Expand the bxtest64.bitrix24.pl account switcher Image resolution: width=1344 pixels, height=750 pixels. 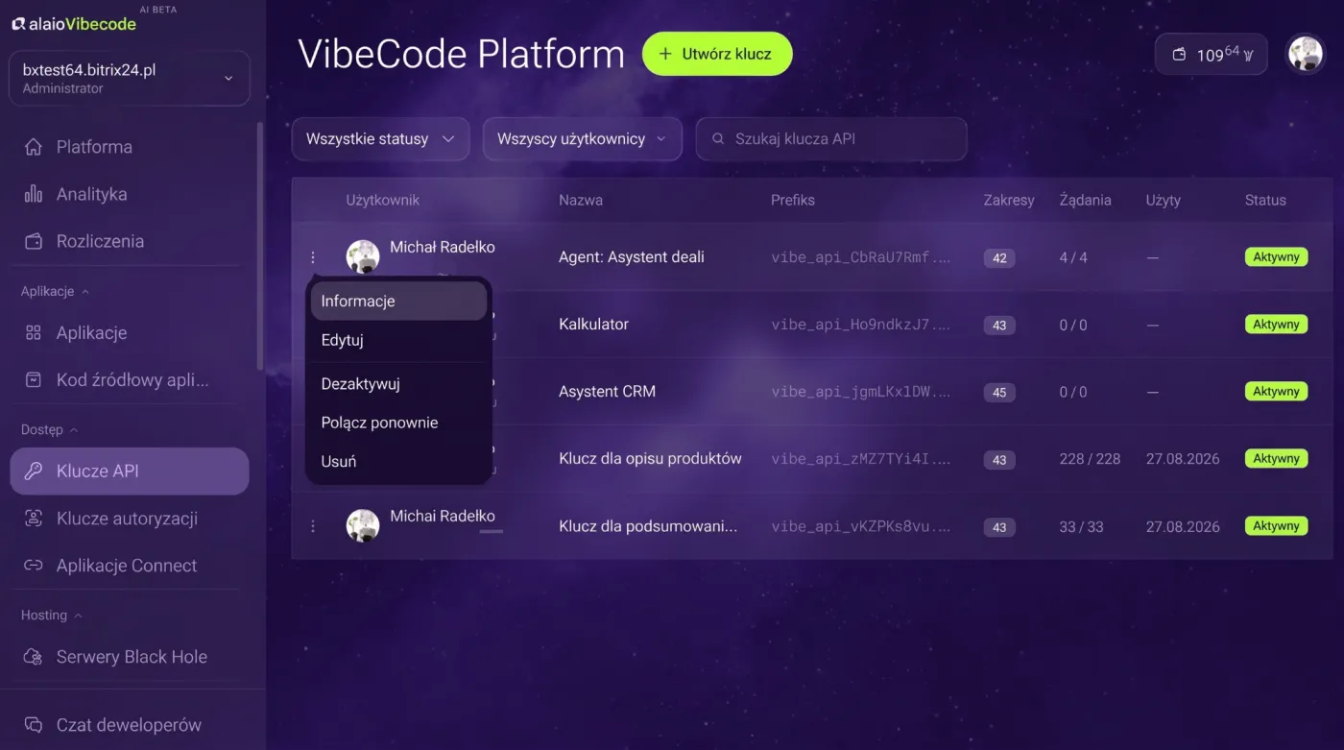pos(130,79)
